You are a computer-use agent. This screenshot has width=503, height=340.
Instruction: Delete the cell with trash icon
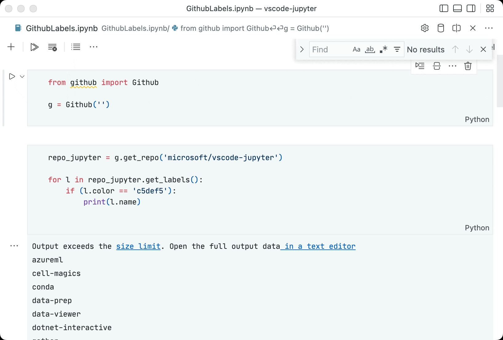pos(468,66)
